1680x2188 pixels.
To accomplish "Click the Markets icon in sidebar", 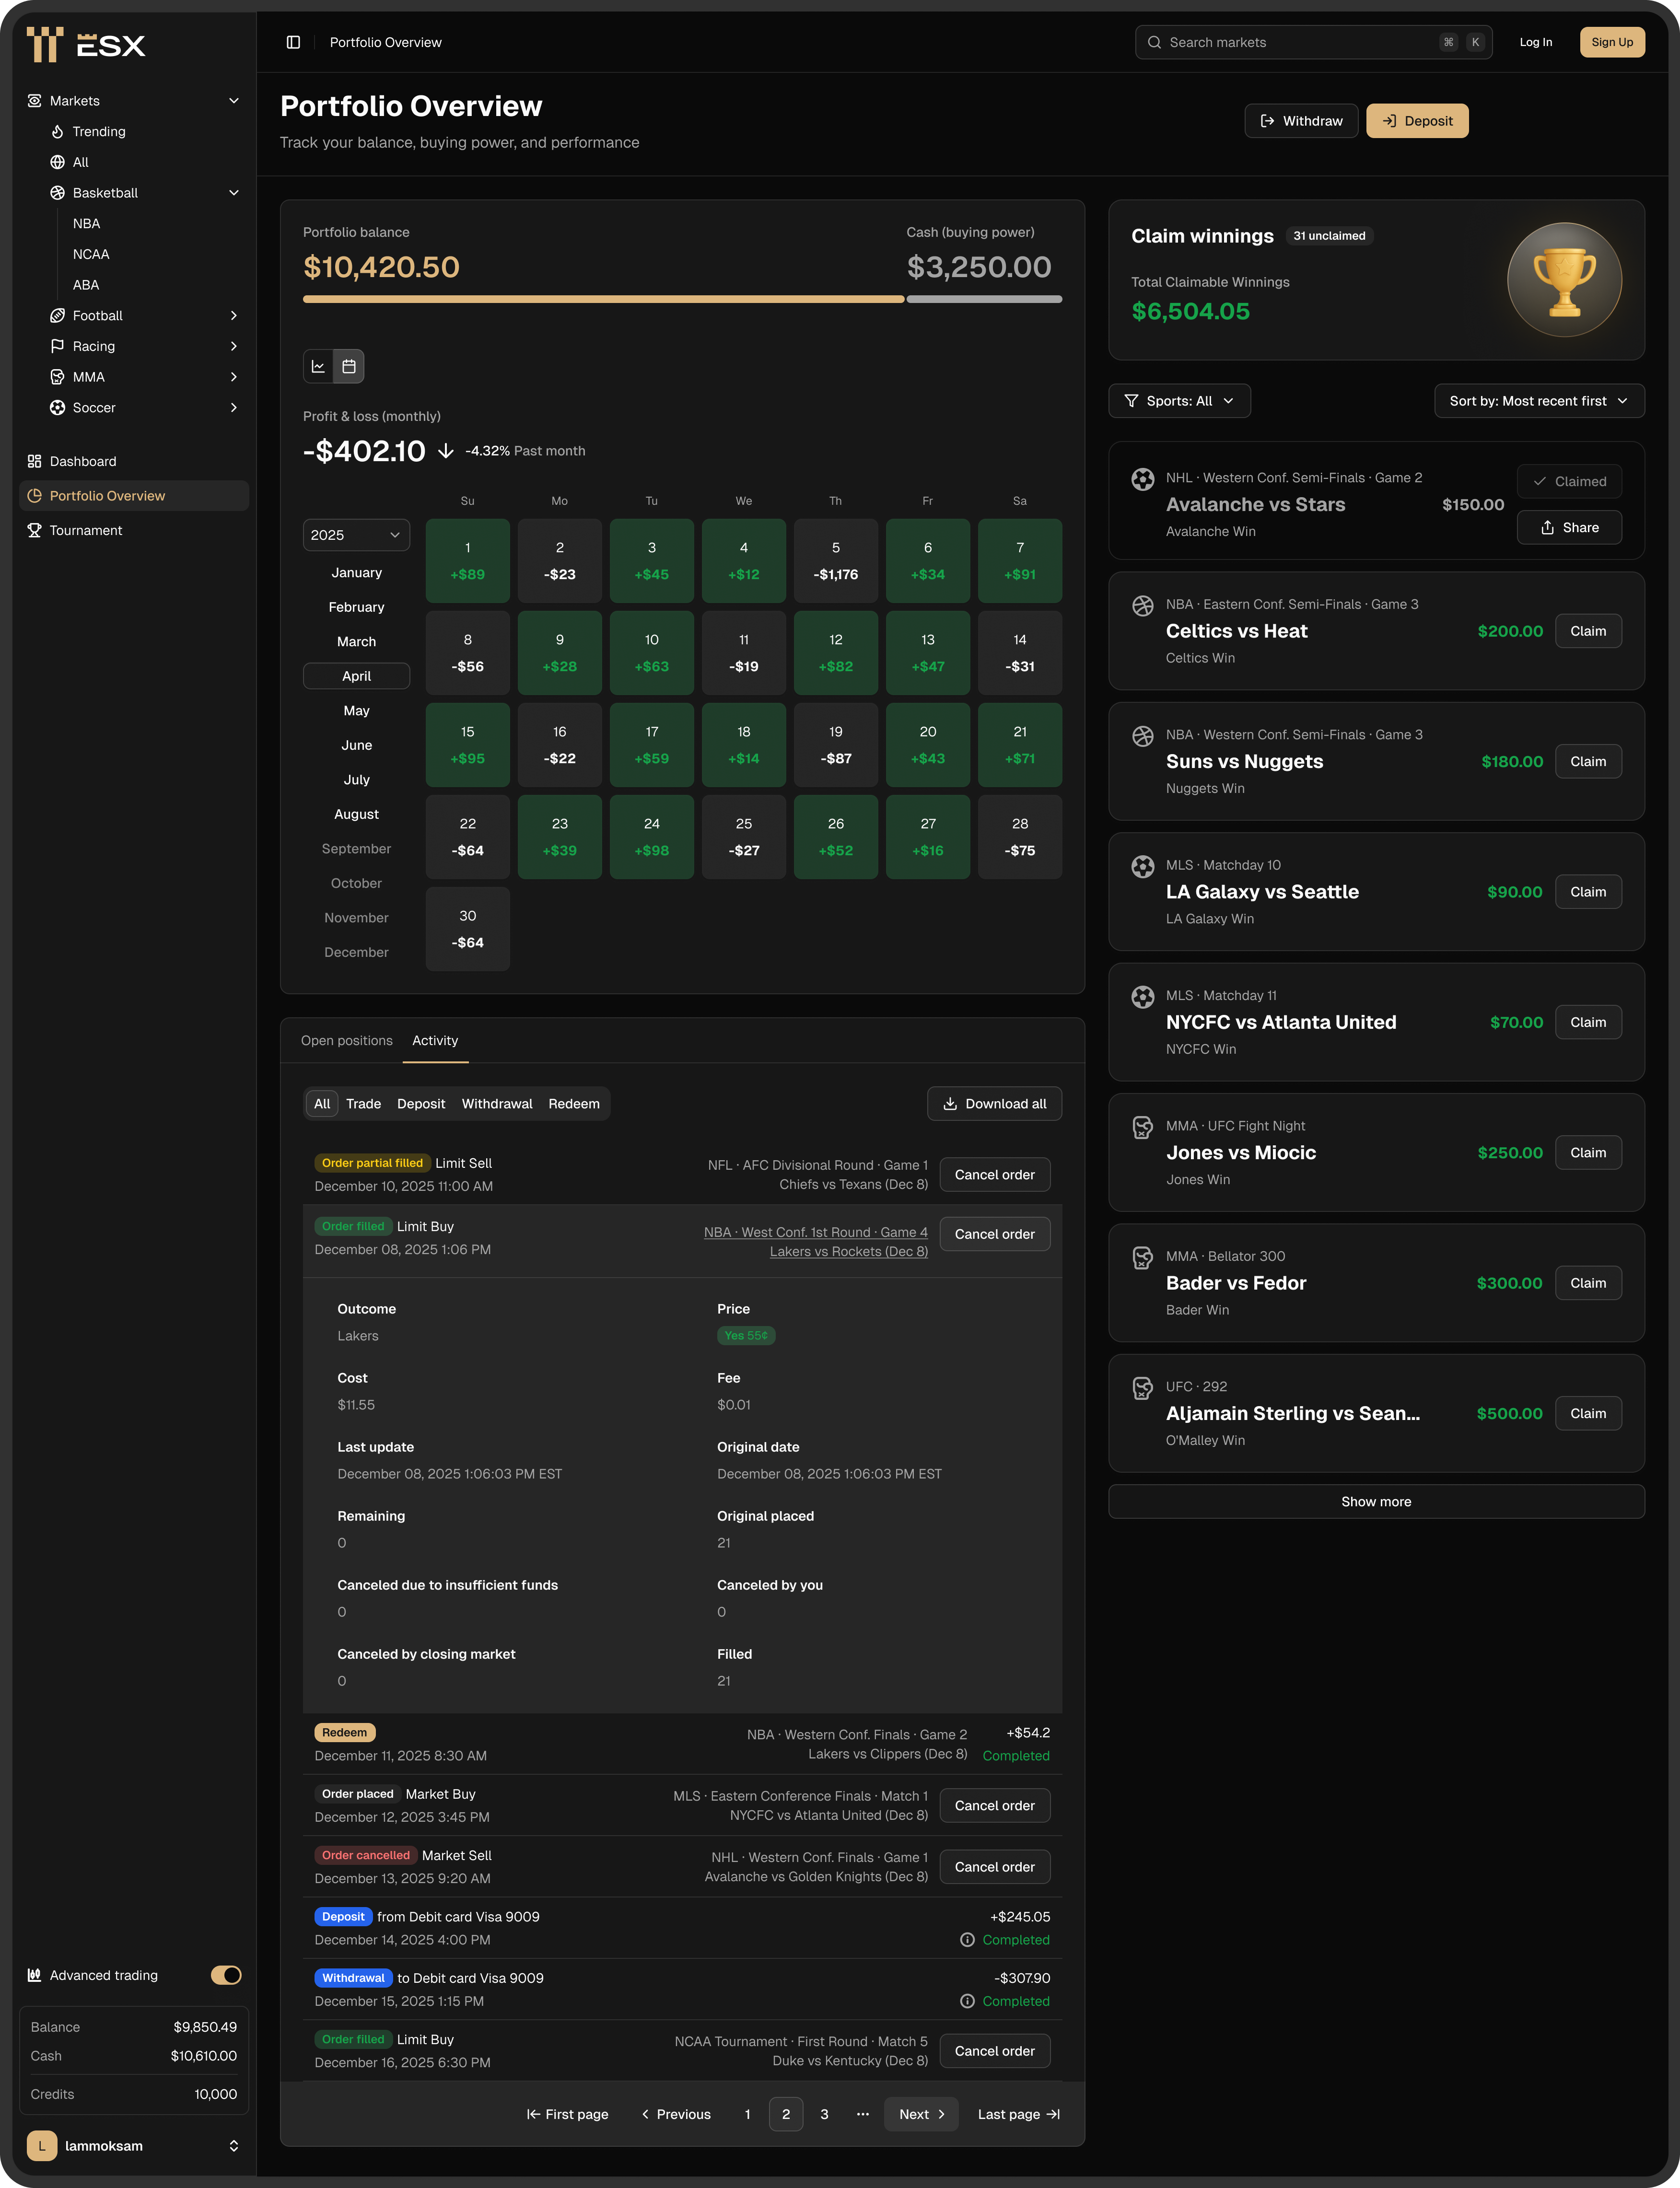I will [34, 101].
